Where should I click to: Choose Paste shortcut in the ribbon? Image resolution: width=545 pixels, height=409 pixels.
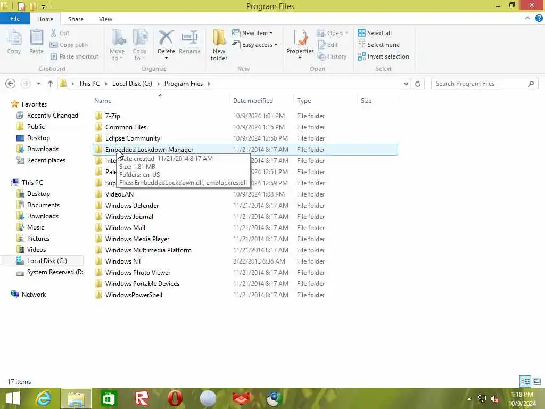pos(75,56)
